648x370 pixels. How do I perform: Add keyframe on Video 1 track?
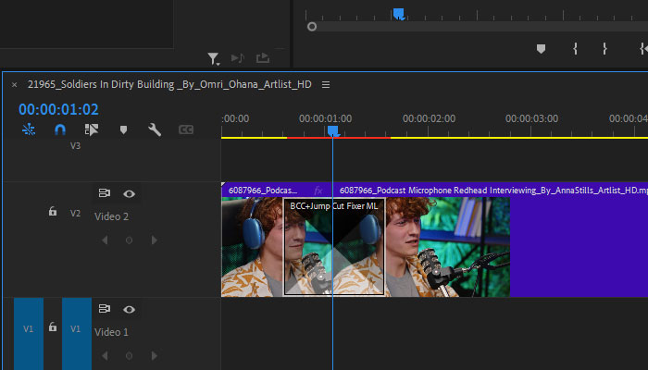[129, 355]
